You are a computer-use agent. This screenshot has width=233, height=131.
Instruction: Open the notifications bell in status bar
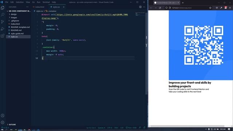(144, 128)
